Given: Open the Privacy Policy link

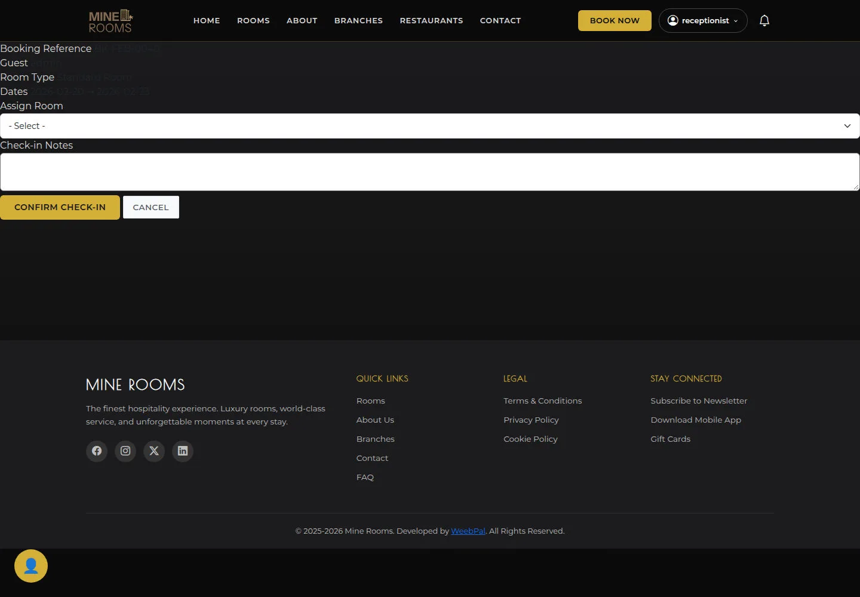Looking at the screenshot, I should click(531, 420).
